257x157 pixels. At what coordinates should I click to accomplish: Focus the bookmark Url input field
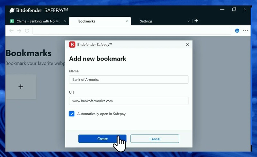pyautogui.click(x=129, y=101)
